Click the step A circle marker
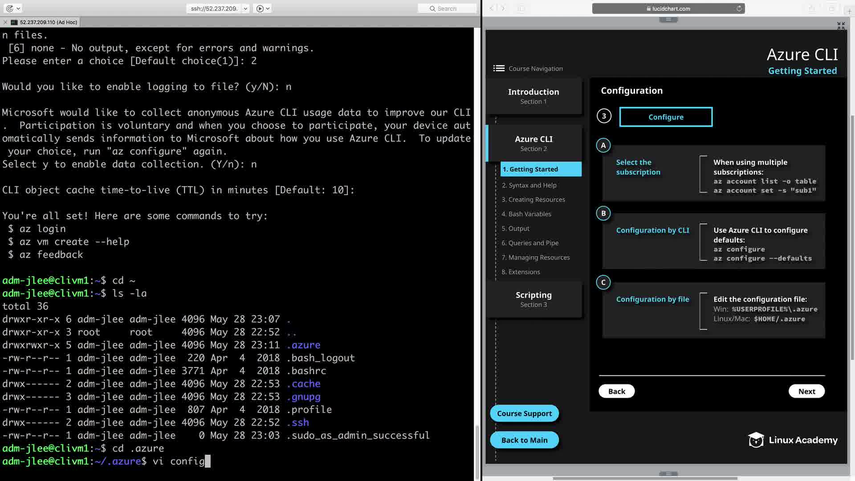Viewport: 855px width, 481px height. [603, 145]
